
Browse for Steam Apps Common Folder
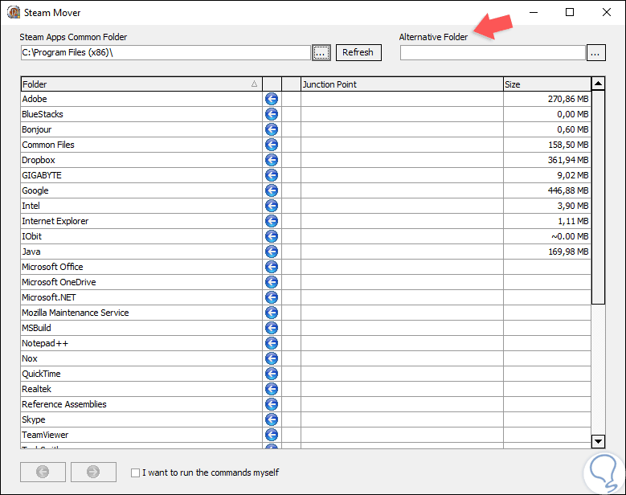(321, 52)
